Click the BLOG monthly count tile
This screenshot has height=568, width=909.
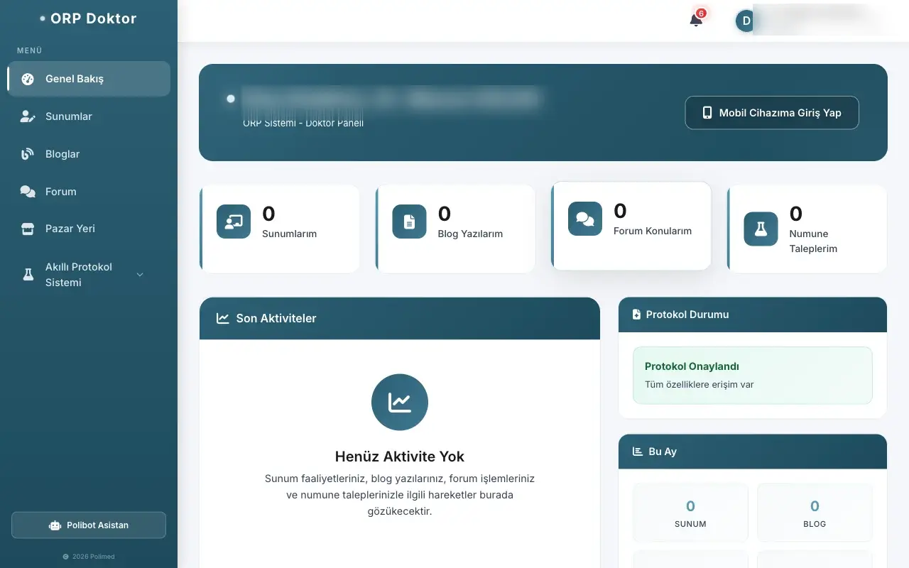point(815,513)
